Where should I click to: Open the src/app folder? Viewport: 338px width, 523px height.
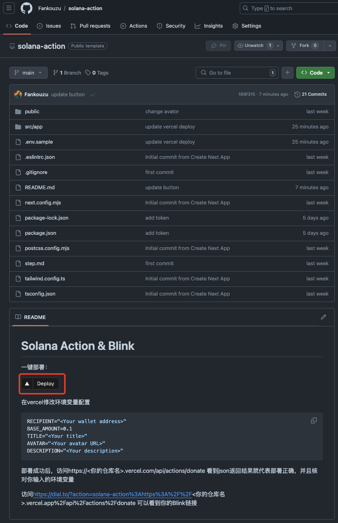tap(34, 127)
